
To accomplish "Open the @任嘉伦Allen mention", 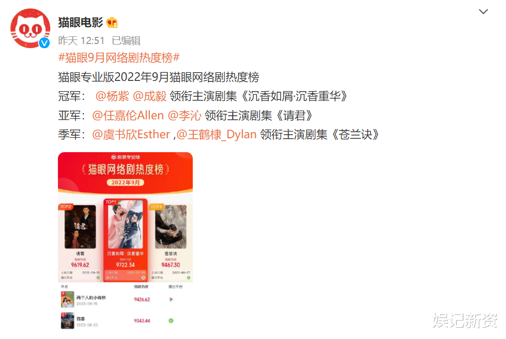I will [x=128, y=115].
